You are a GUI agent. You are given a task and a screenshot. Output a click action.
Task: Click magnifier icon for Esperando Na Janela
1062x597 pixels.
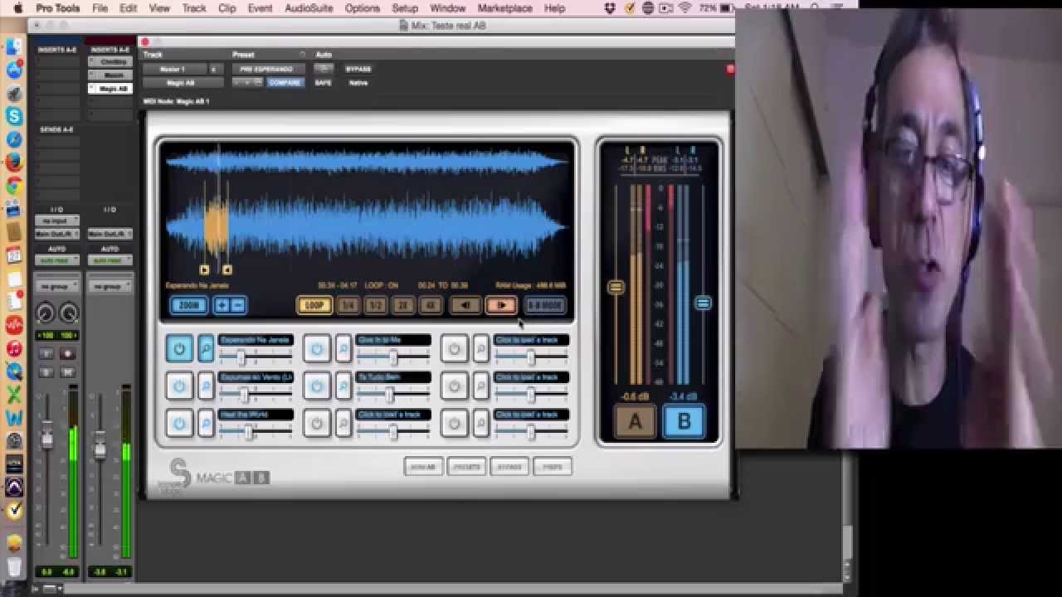click(206, 349)
